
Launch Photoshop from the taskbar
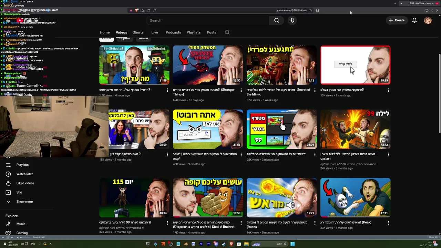coord(193,244)
